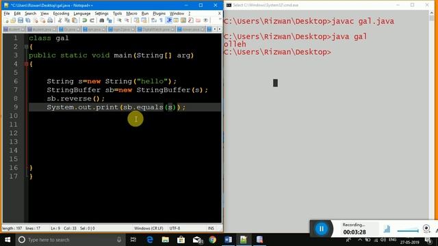Open the Function List icon

(x=191, y=20)
